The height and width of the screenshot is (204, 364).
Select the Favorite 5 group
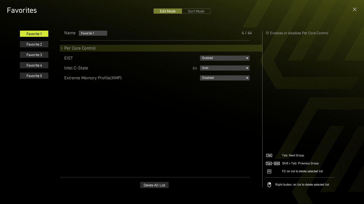click(x=34, y=76)
